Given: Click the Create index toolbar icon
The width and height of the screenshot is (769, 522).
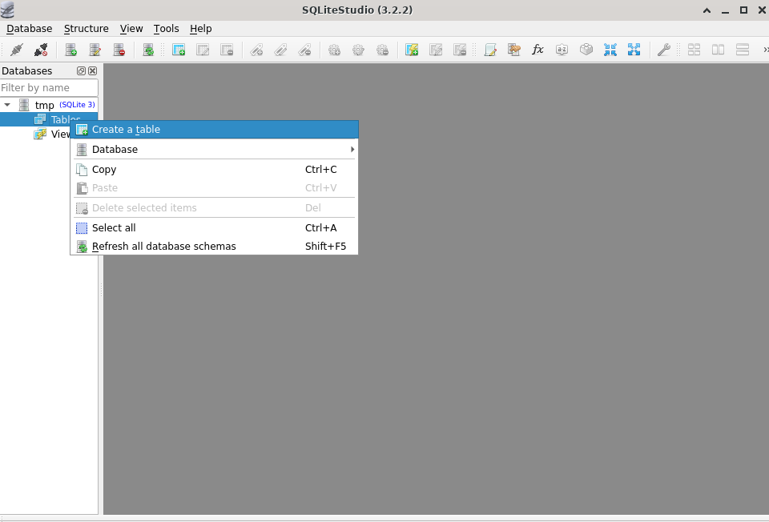Looking at the screenshot, I should [256, 50].
